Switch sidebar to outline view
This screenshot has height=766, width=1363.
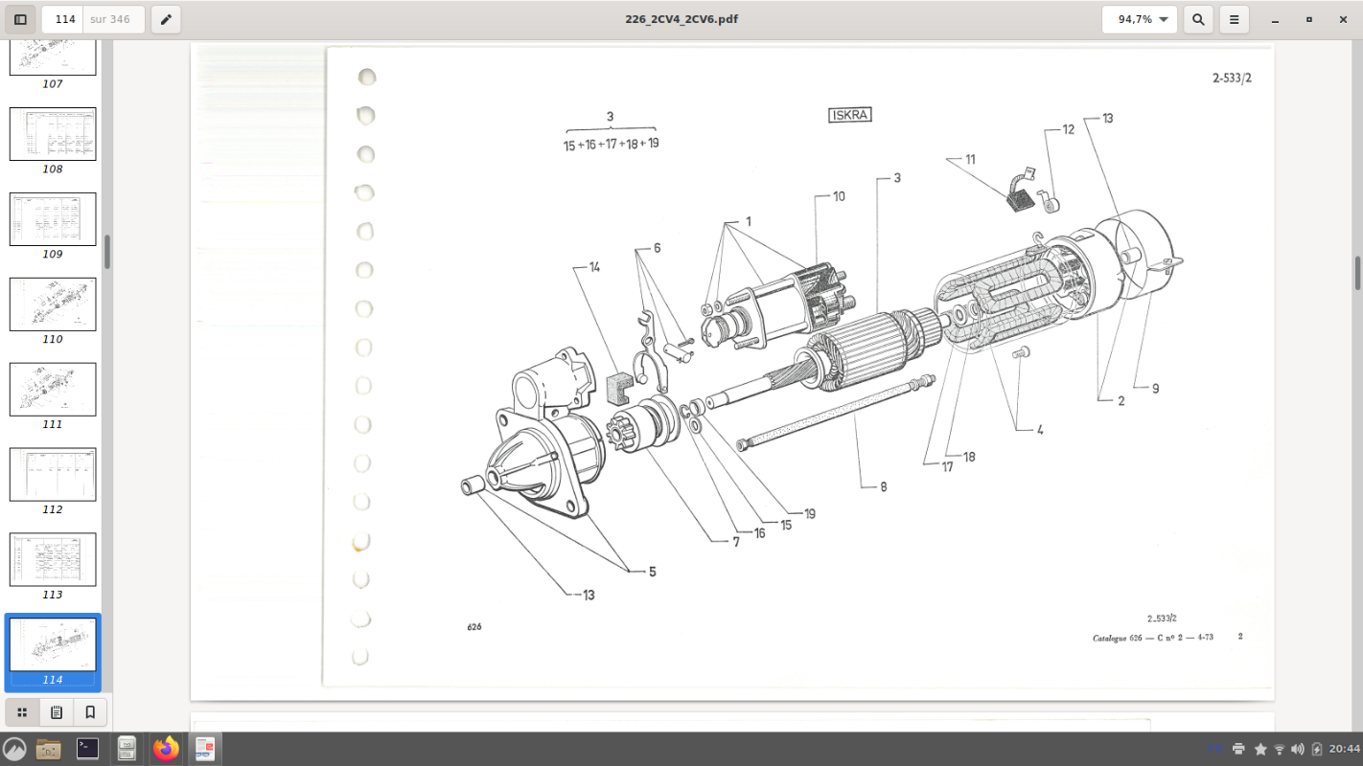[x=57, y=712]
